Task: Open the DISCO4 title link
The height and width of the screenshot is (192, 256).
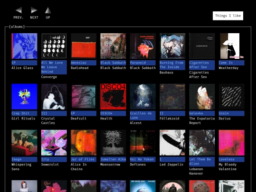Action: pyautogui.click(x=113, y=113)
